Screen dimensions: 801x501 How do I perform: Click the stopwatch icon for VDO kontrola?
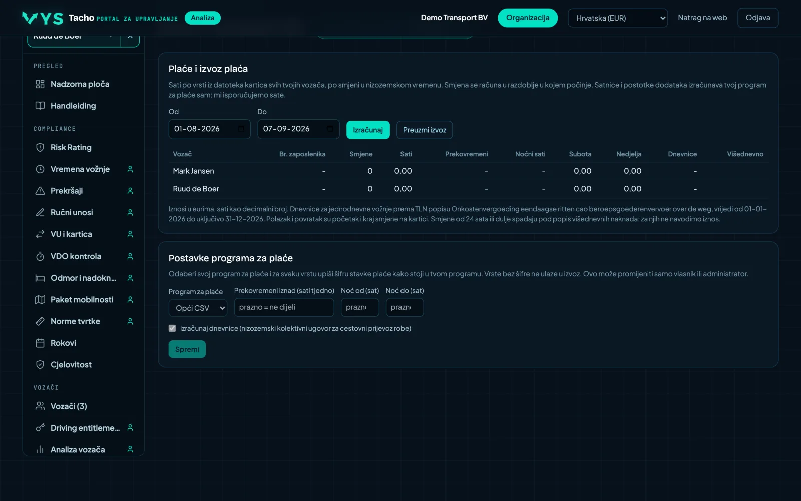click(40, 256)
